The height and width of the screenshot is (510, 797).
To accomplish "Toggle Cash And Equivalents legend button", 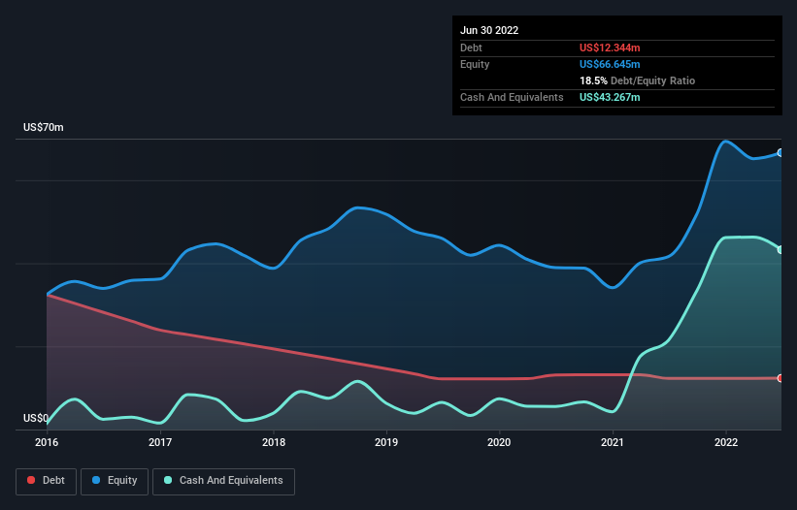I will pos(223,481).
